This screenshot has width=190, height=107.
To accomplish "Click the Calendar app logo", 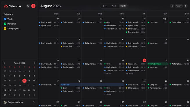I will click(x=12, y=6).
